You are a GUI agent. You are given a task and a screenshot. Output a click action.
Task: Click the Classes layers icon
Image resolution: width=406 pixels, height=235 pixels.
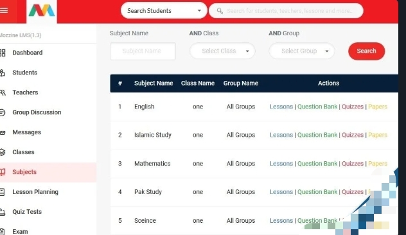pyautogui.click(x=3, y=152)
